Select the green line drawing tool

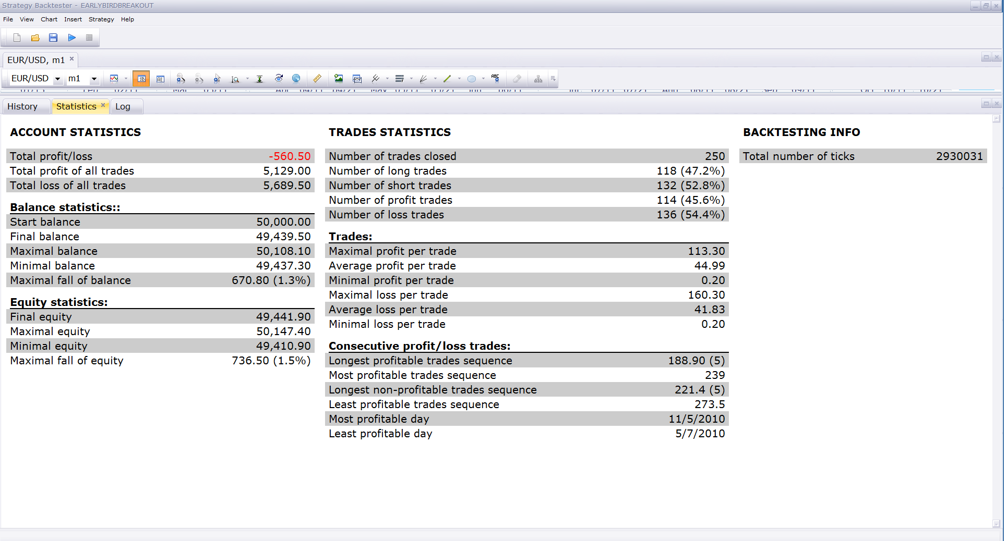[x=447, y=79]
